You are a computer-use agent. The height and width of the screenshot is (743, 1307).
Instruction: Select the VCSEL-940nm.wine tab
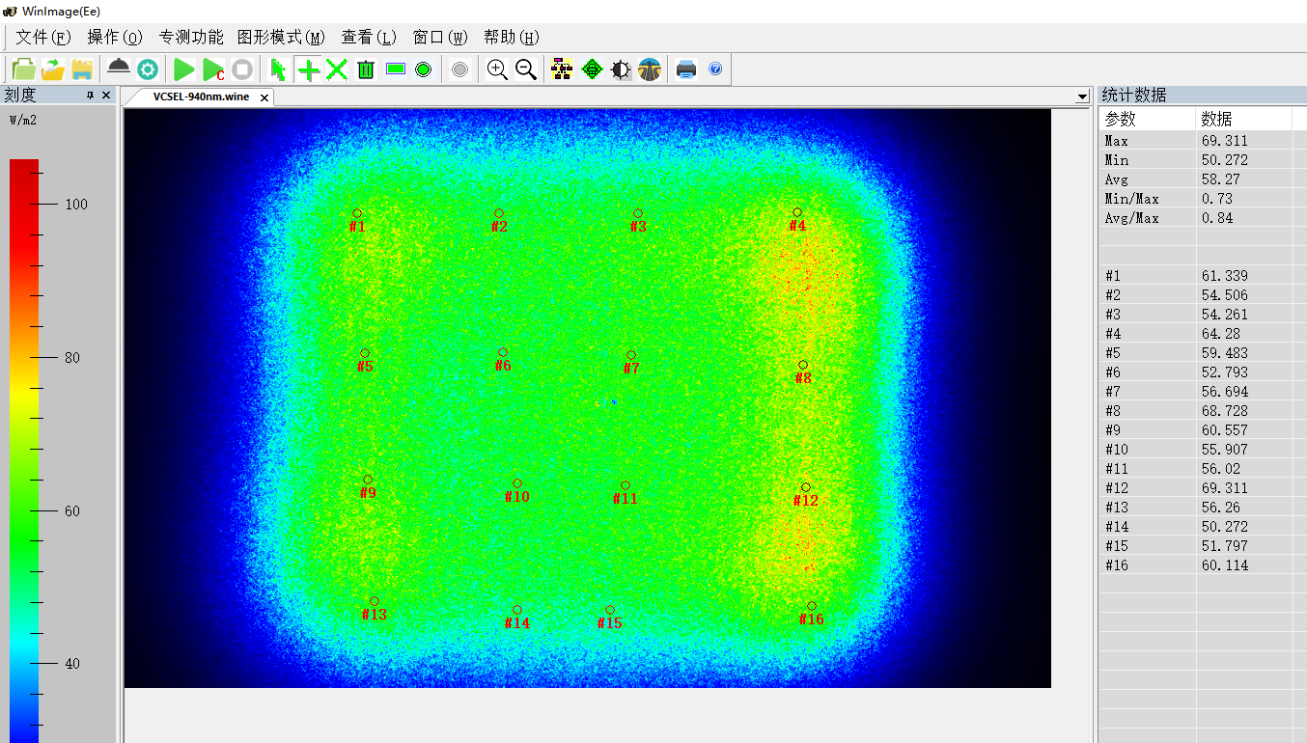tap(201, 96)
